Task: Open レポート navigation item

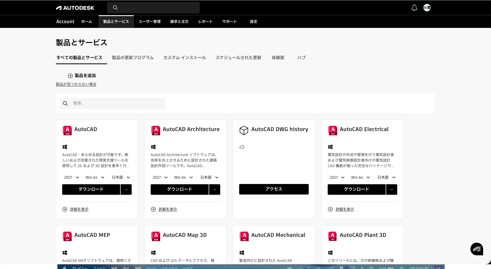Action: (205, 22)
